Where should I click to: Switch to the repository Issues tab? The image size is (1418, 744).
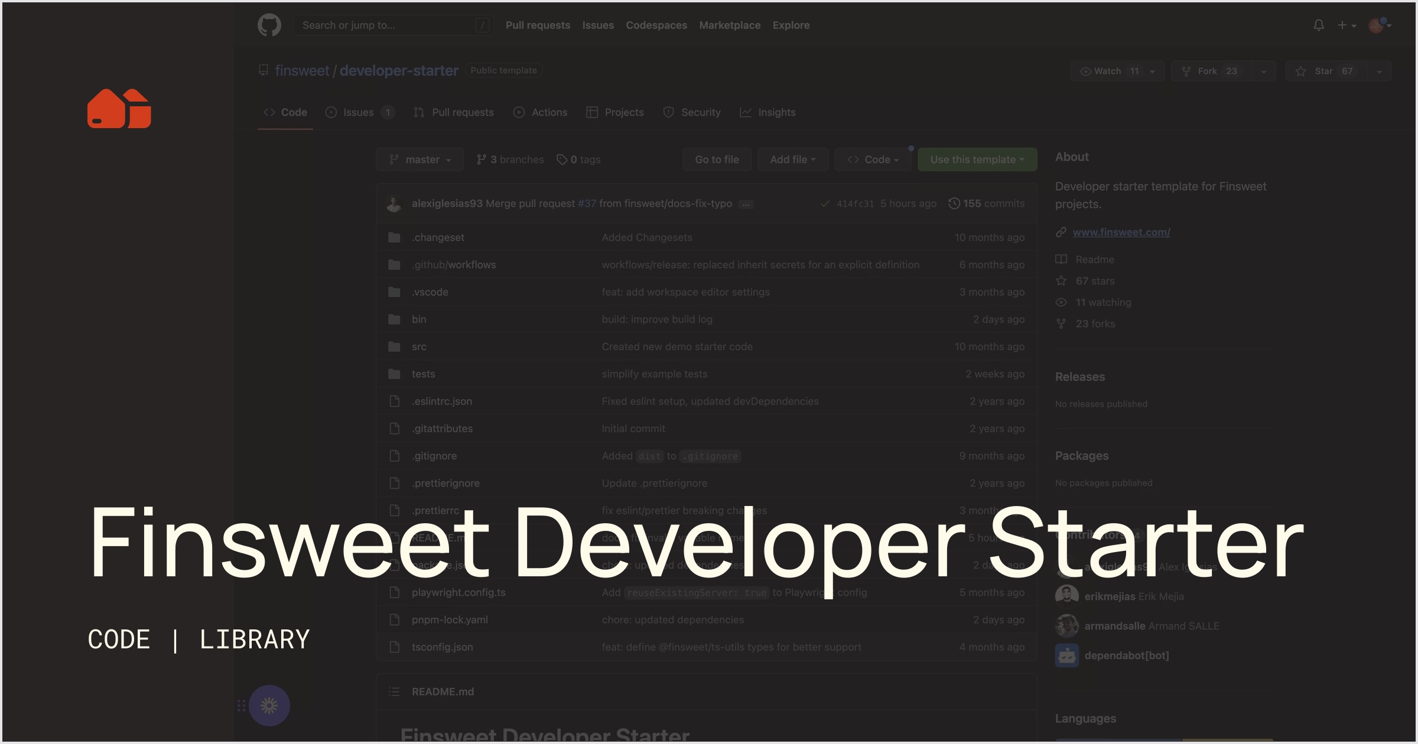(x=360, y=112)
